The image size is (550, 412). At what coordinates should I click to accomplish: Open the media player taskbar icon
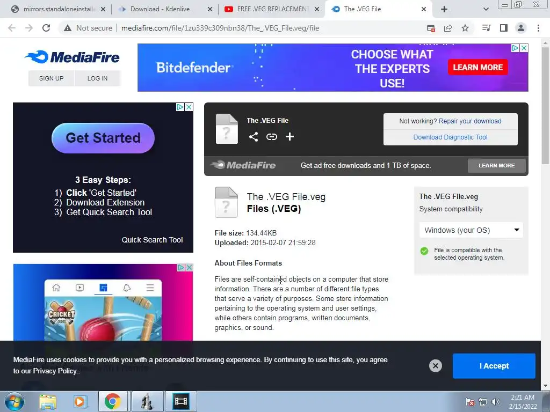(80, 401)
